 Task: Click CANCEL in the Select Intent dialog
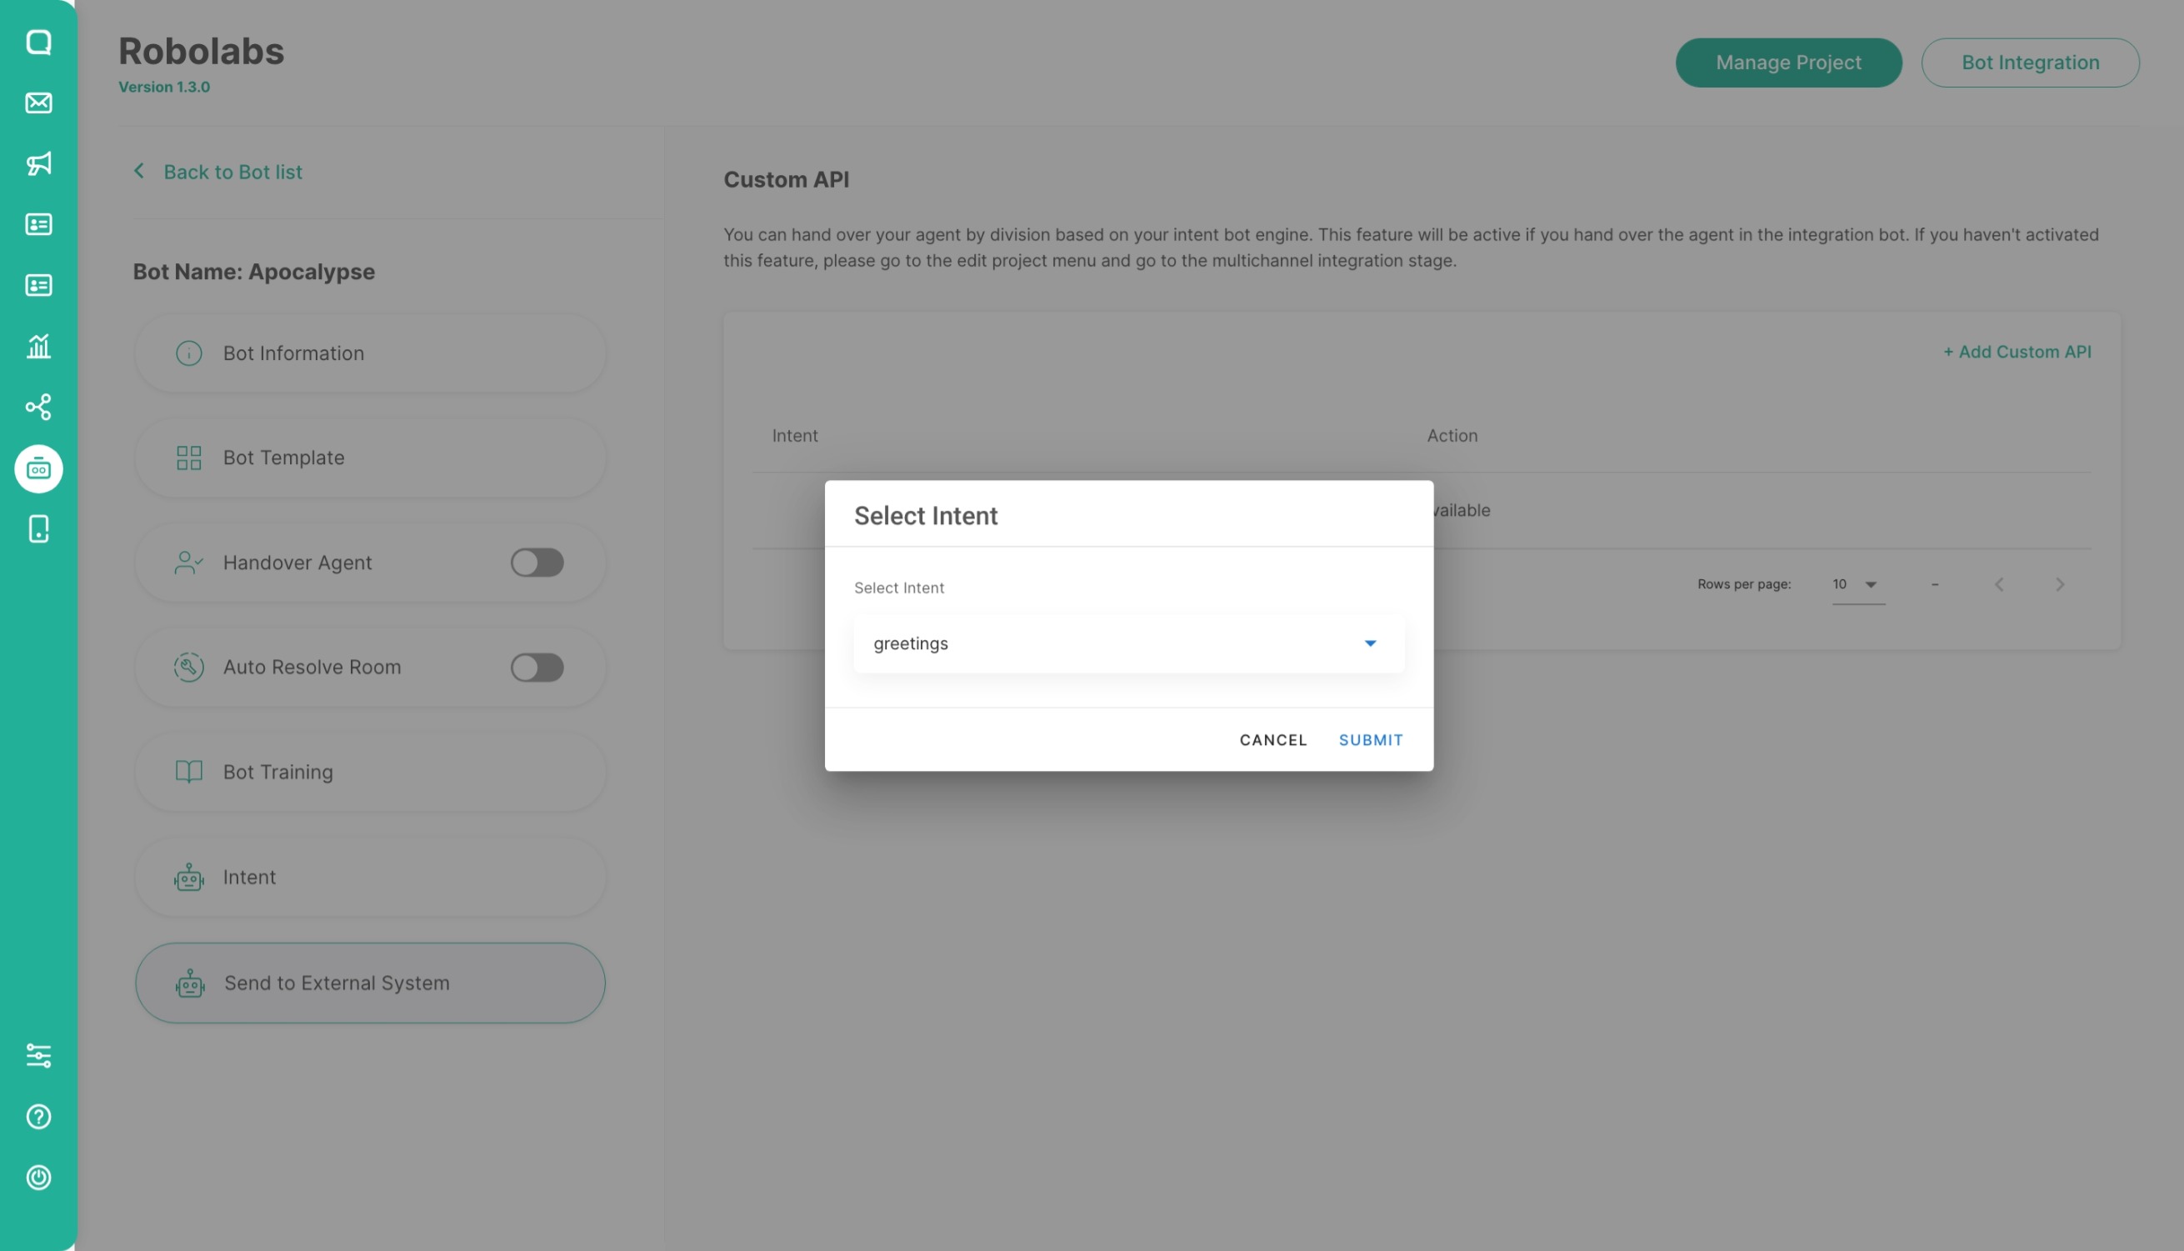click(x=1272, y=740)
